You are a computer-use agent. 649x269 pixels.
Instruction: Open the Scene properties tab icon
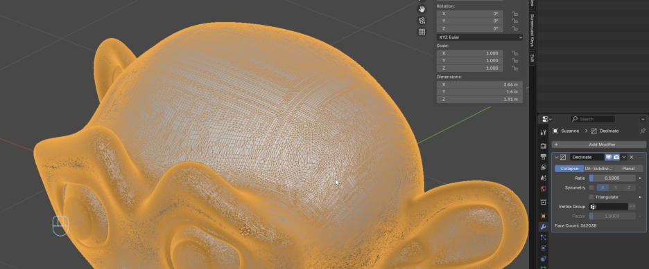pos(544,178)
